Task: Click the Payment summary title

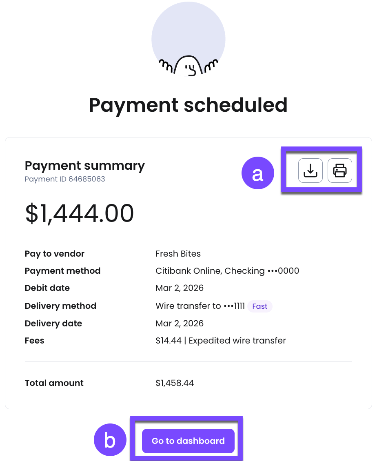Action: click(x=85, y=166)
